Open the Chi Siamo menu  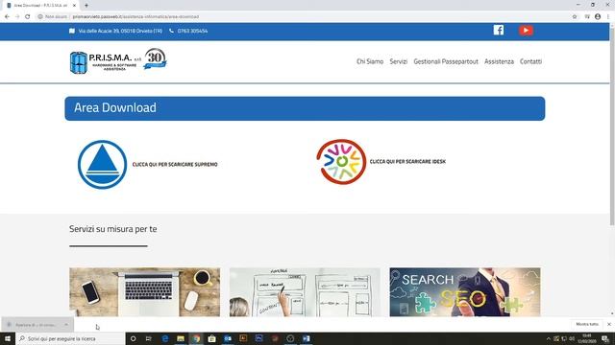click(x=370, y=61)
